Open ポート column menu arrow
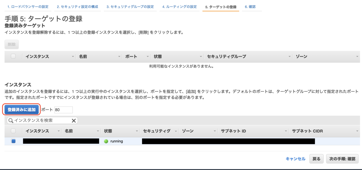 coord(148,57)
